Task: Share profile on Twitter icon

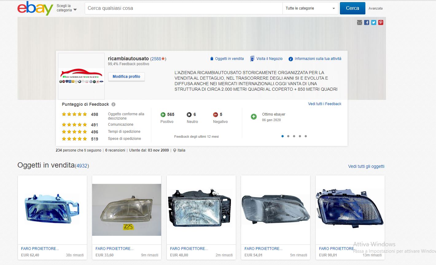Action: [x=374, y=22]
